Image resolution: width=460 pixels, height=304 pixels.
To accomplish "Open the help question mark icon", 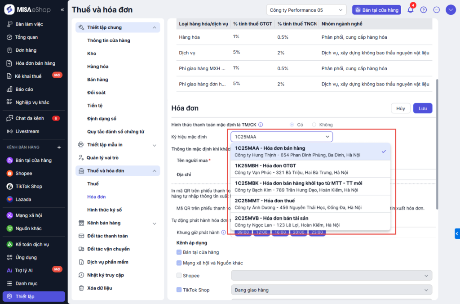I will [423, 10].
